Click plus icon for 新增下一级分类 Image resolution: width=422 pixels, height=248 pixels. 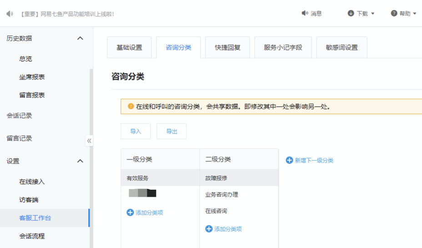(x=289, y=160)
